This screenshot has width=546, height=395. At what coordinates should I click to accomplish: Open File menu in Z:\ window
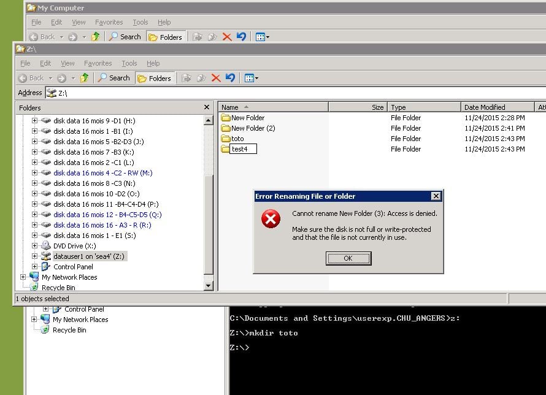click(x=25, y=63)
